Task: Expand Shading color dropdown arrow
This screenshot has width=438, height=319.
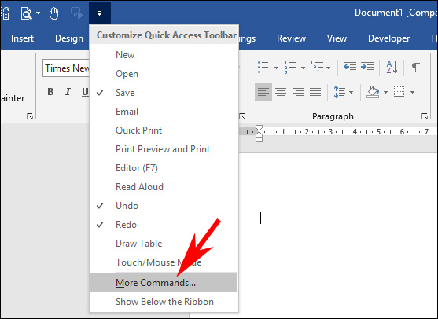Action: pos(386,93)
